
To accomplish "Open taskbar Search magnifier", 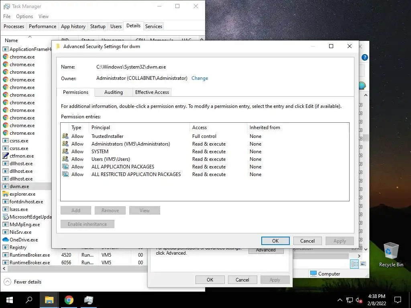I will [x=29, y=300].
